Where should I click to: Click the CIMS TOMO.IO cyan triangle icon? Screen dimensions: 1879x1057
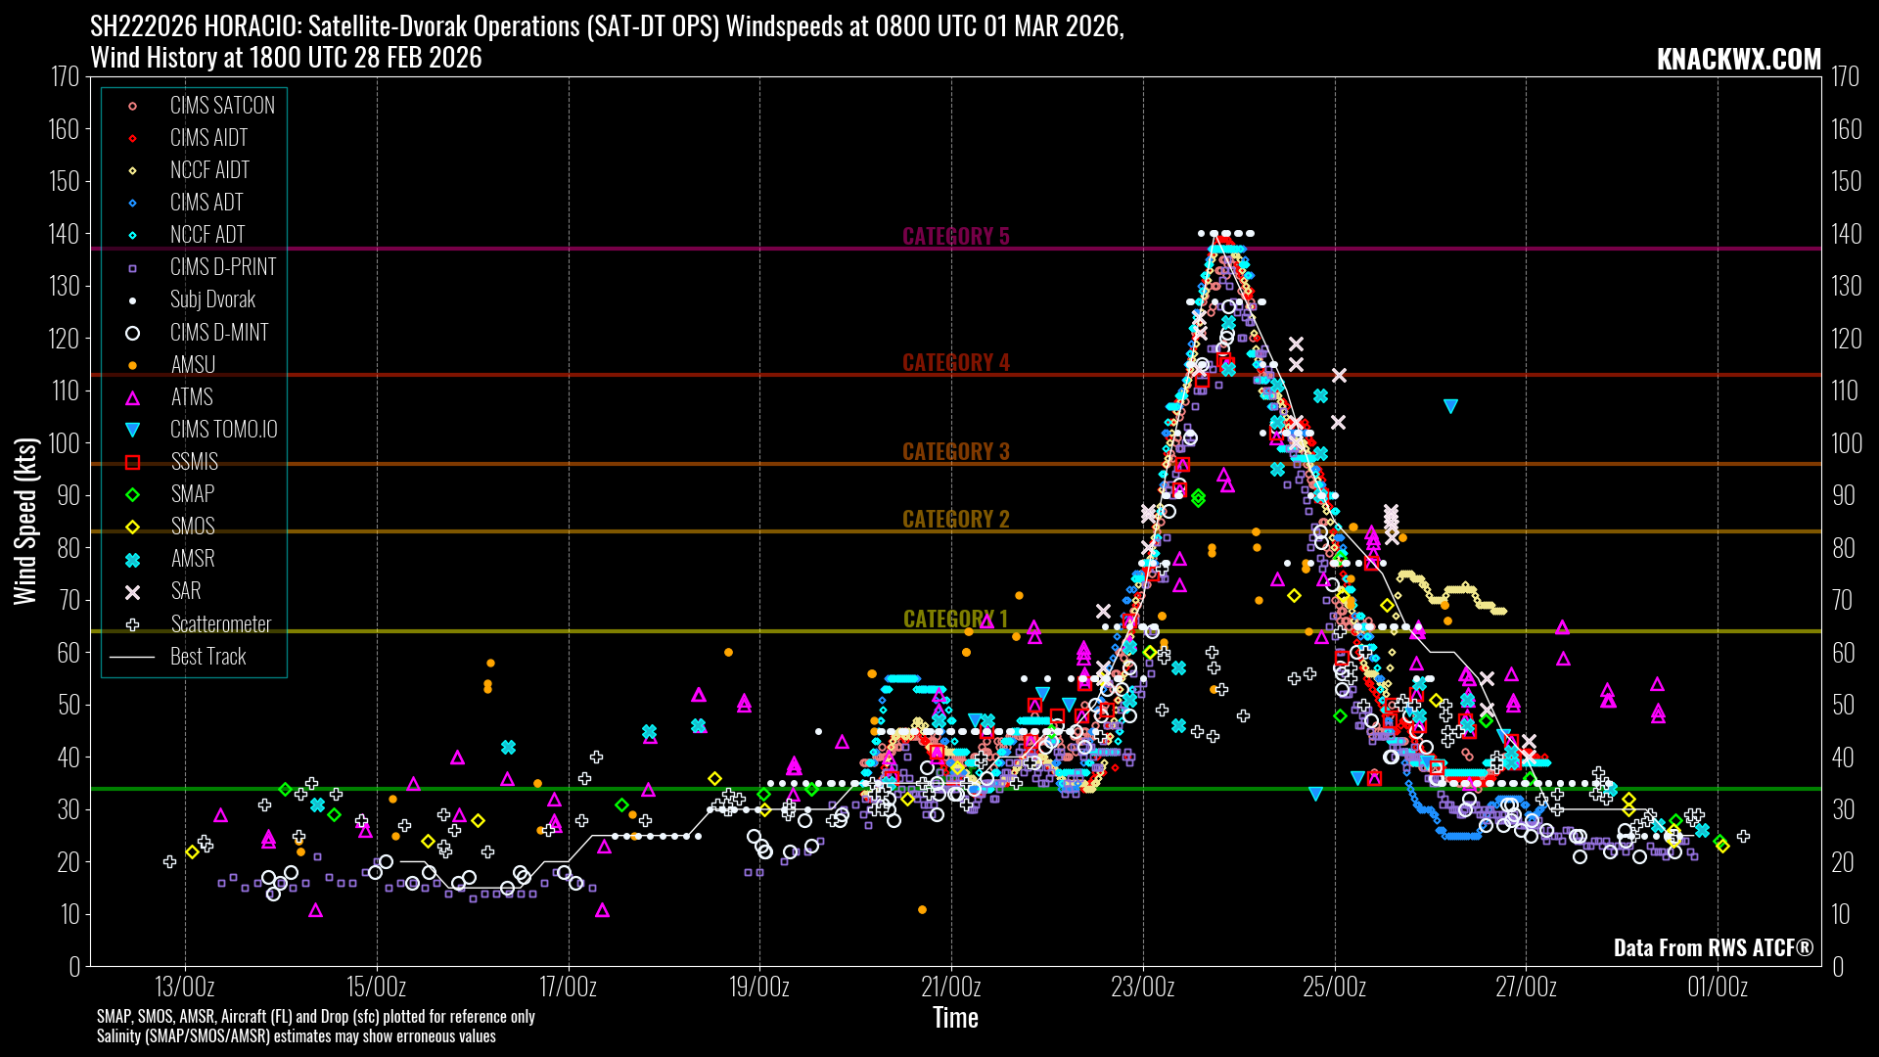click(133, 430)
